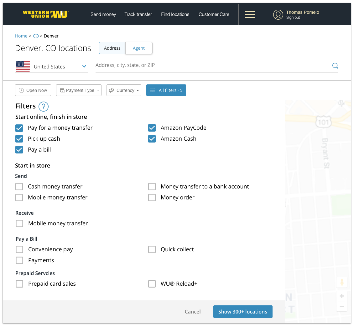
Task: Click the user profile avatar icon
Action: coord(278,15)
